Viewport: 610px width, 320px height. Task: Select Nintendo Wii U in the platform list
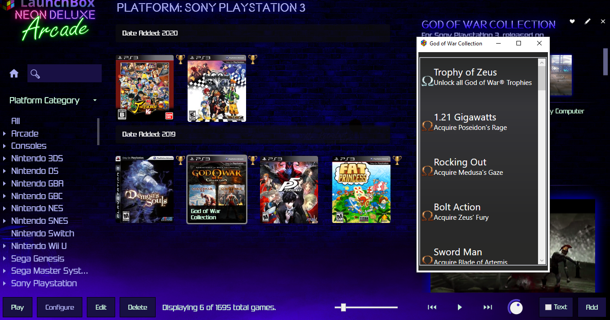(x=39, y=246)
